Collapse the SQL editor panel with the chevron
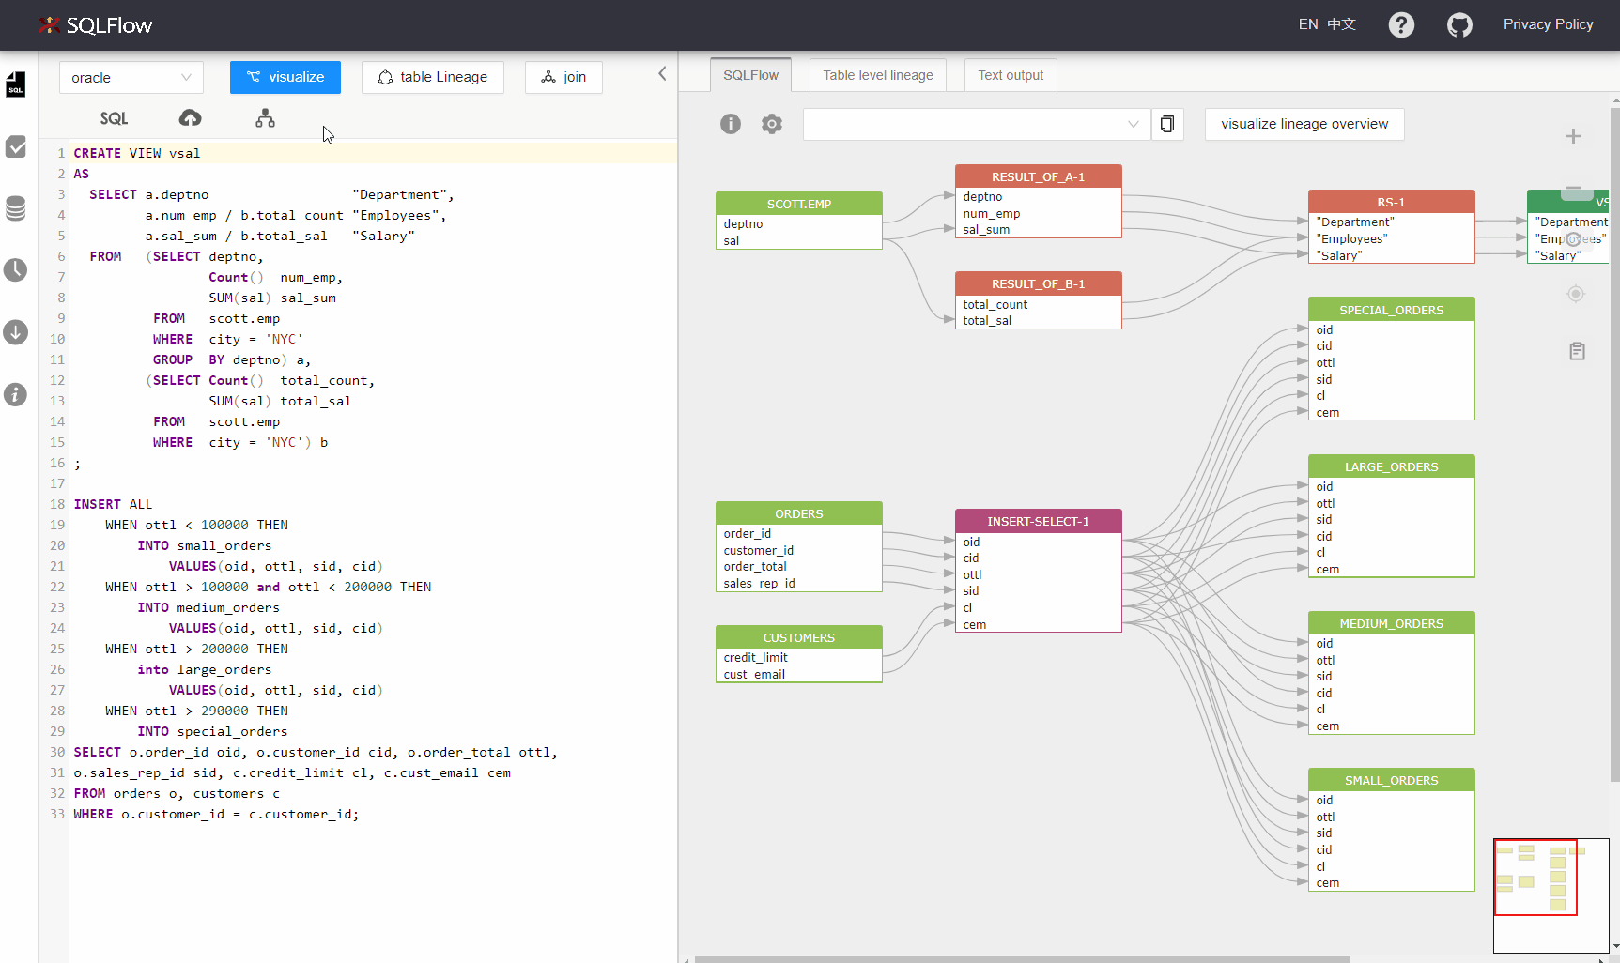The width and height of the screenshot is (1620, 963). [x=662, y=72]
